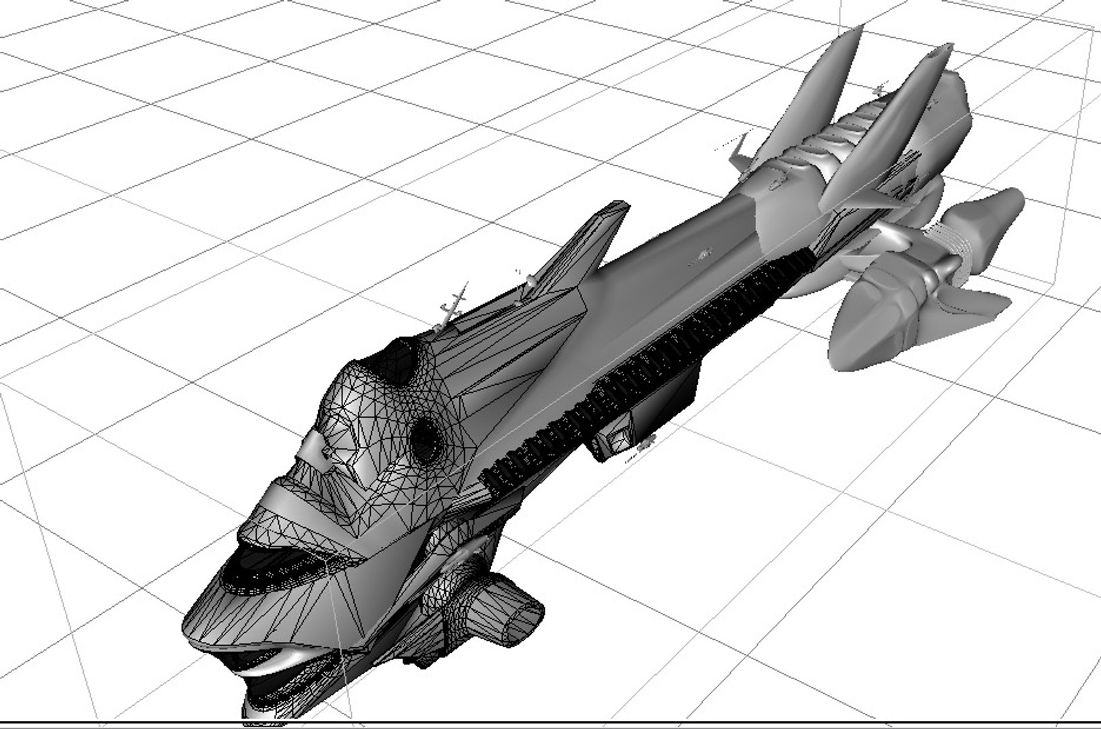Select the circular eye port on the ship's head
1101x729 pixels.
click(426, 440)
